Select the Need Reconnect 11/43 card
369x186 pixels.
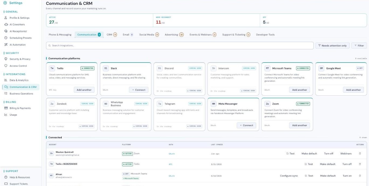(206, 20)
